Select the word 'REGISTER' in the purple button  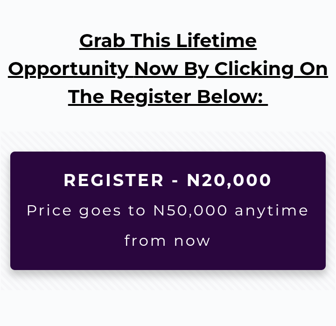pyautogui.click(x=114, y=180)
